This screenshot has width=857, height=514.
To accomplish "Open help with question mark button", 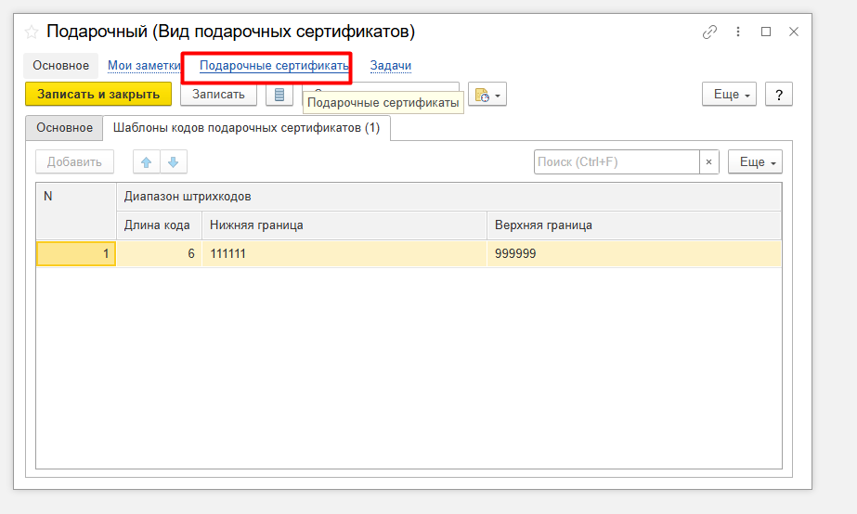I will click(x=778, y=95).
